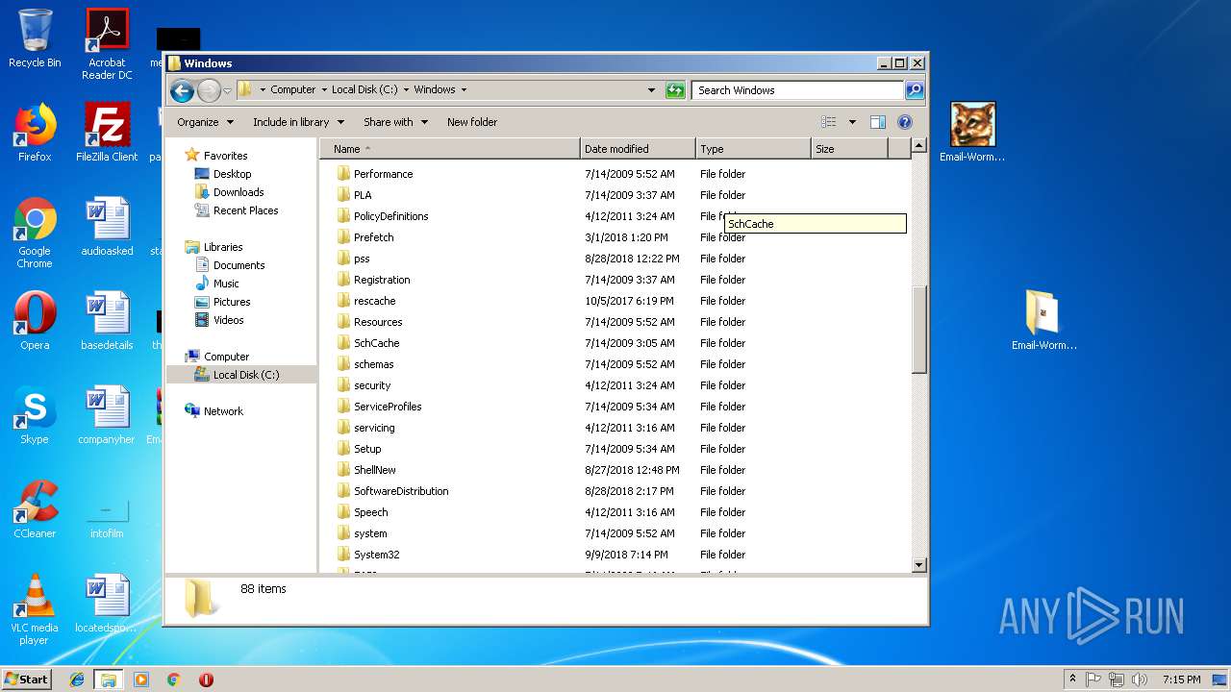
Task: Open Explorer help button
Action: click(x=904, y=122)
